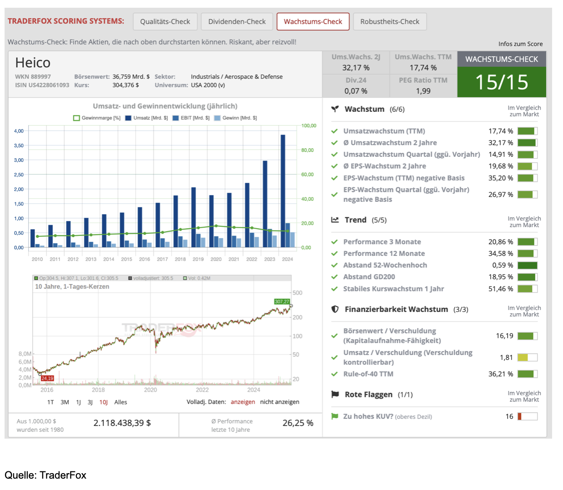Screen dimensions: 563x490
Task: Click the sector Industrials / Aerospace & Defense
Action: pos(236,77)
